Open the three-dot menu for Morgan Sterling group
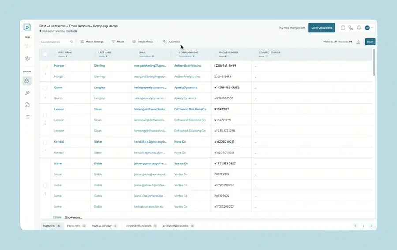397x250 pixels. (x=45, y=75)
